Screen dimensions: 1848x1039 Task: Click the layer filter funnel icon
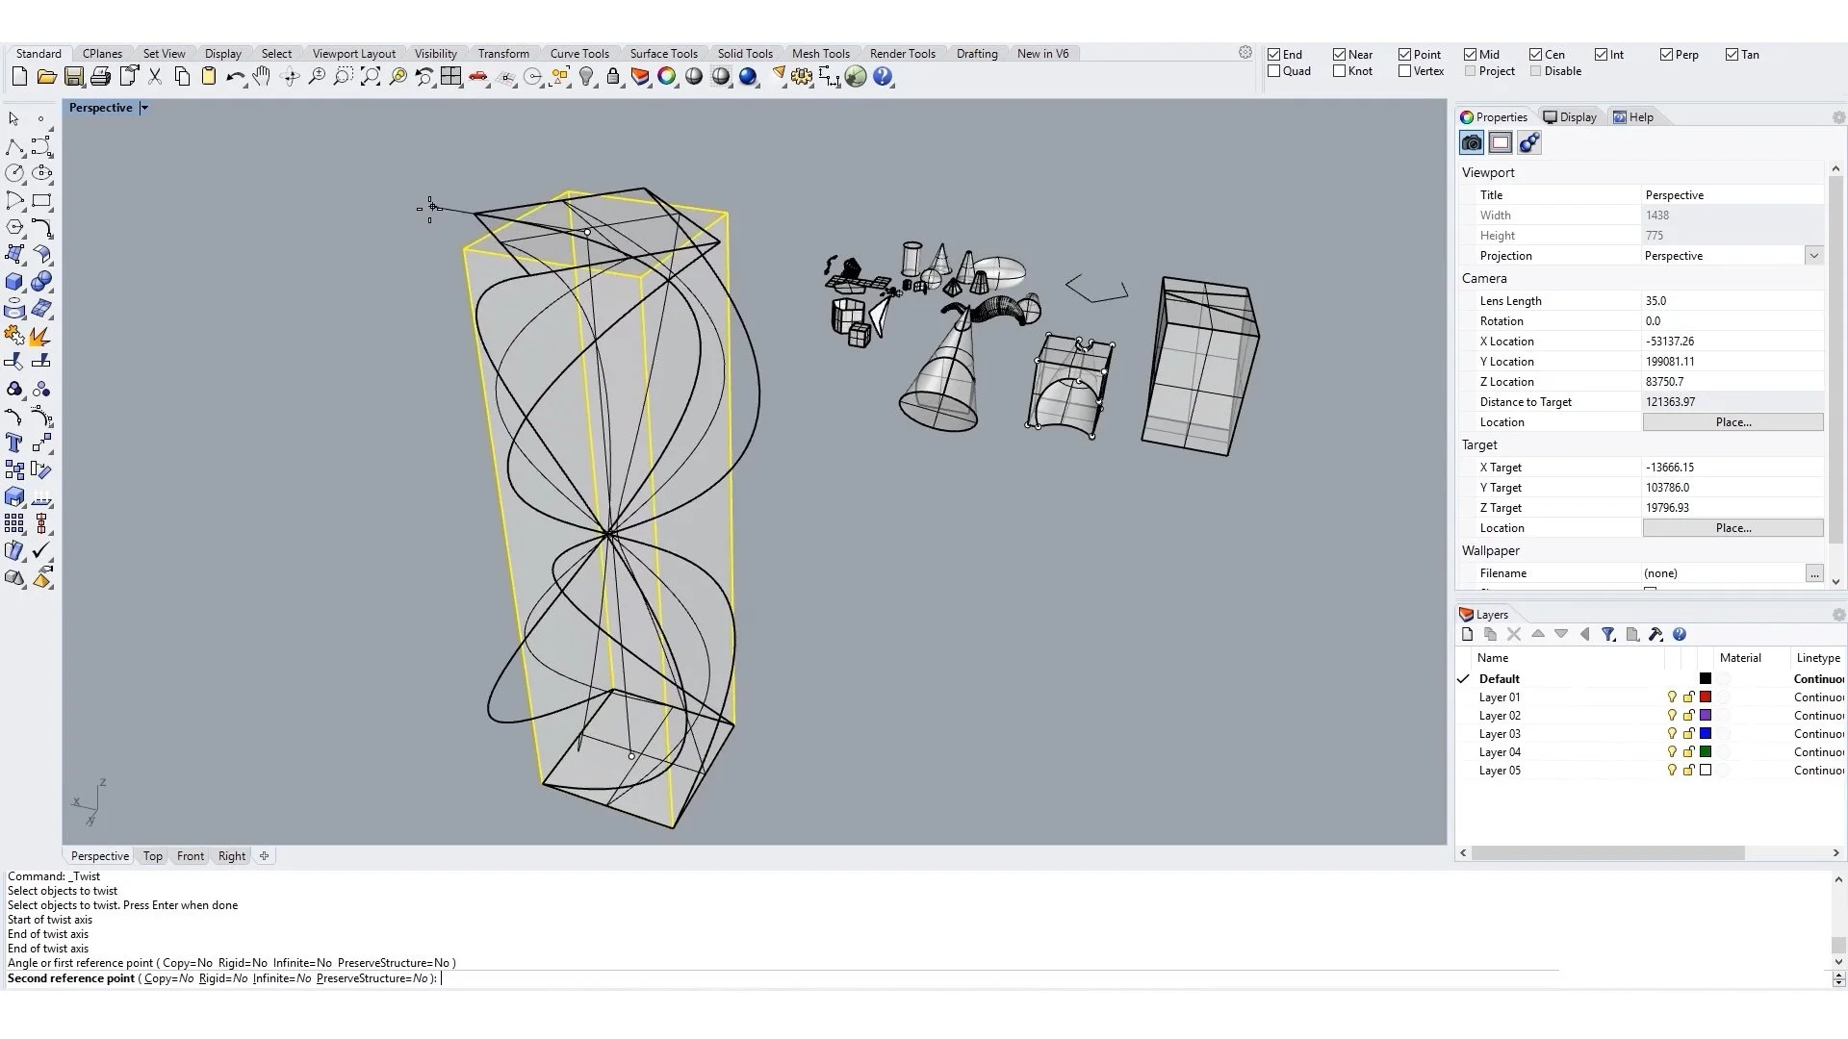1607,634
